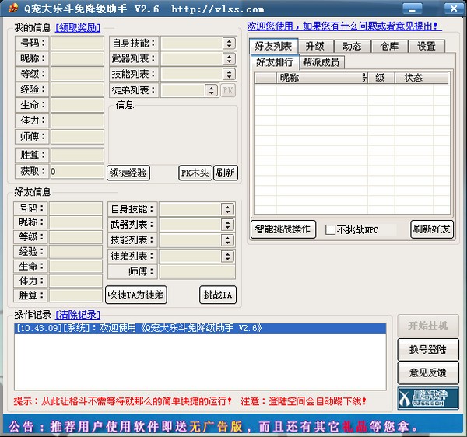
Task: Open the 设置 tab
Action: tap(426, 47)
